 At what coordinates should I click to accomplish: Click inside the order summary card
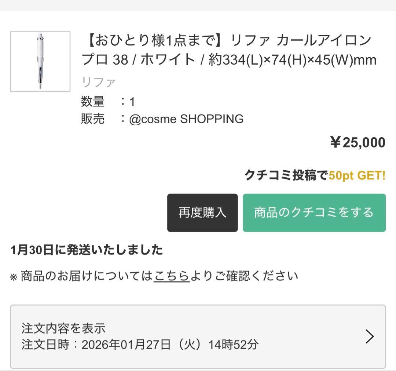tap(198, 336)
